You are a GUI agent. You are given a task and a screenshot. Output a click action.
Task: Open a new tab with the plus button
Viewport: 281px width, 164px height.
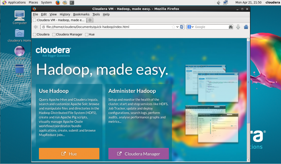(x=90, y=20)
